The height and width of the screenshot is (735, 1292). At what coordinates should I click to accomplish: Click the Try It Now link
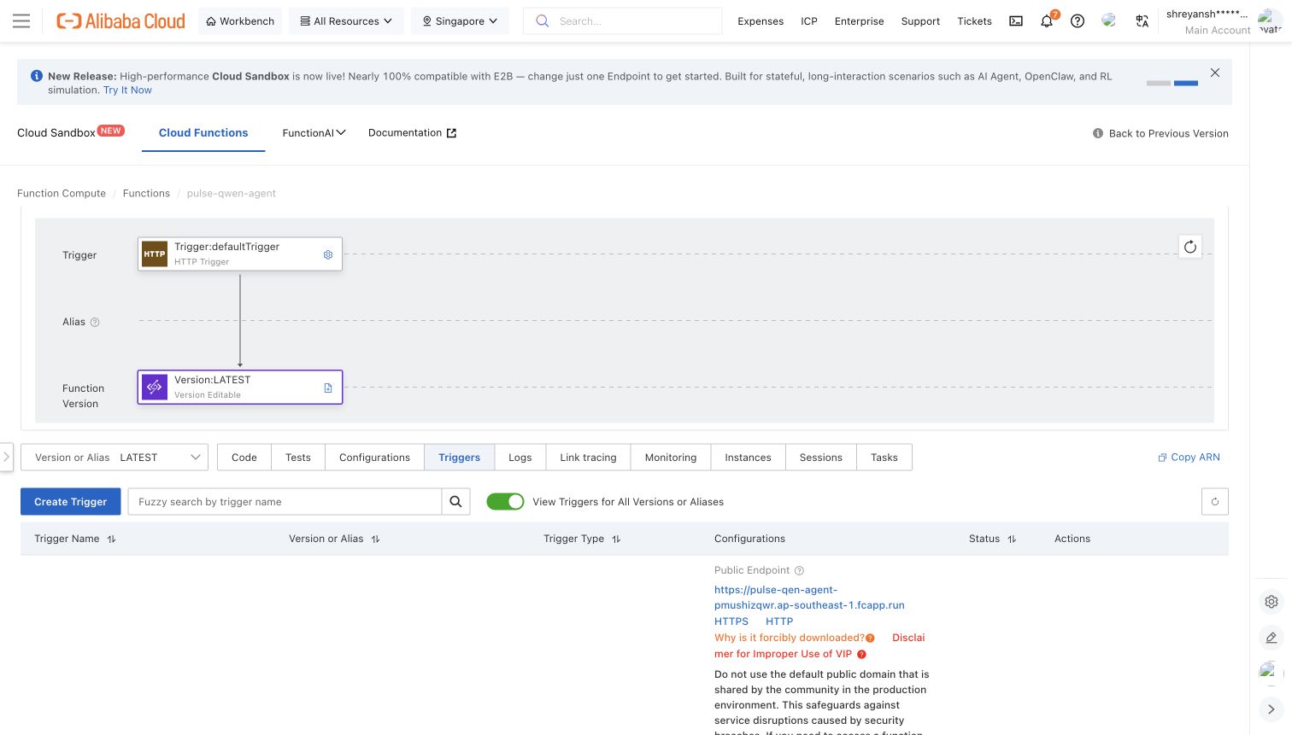(x=127, y=90)
